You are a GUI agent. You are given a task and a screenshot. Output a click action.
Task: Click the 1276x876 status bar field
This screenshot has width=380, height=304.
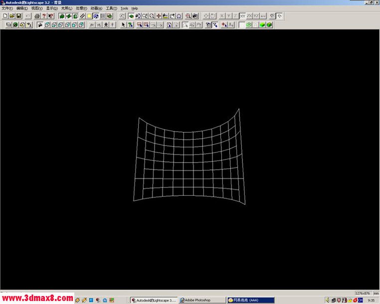click(363, 294)
